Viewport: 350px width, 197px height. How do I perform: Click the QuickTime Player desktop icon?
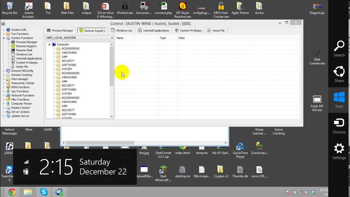coord(240,150)
